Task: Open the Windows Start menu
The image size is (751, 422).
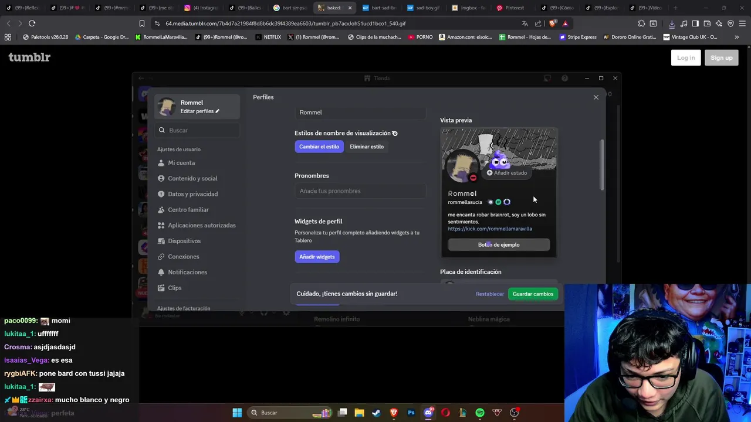Action: (x=237, y=413)
